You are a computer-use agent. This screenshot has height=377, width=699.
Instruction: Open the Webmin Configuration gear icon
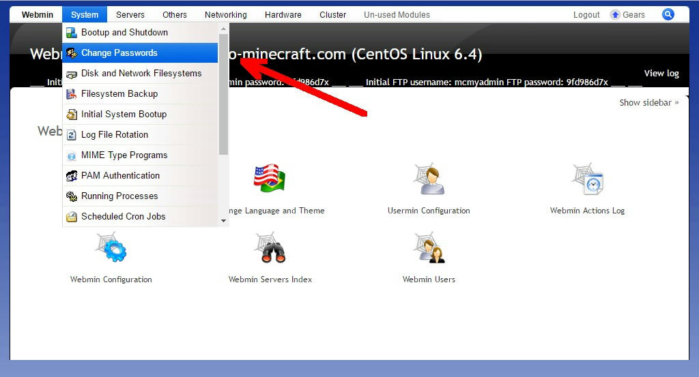tap(111, 247)
